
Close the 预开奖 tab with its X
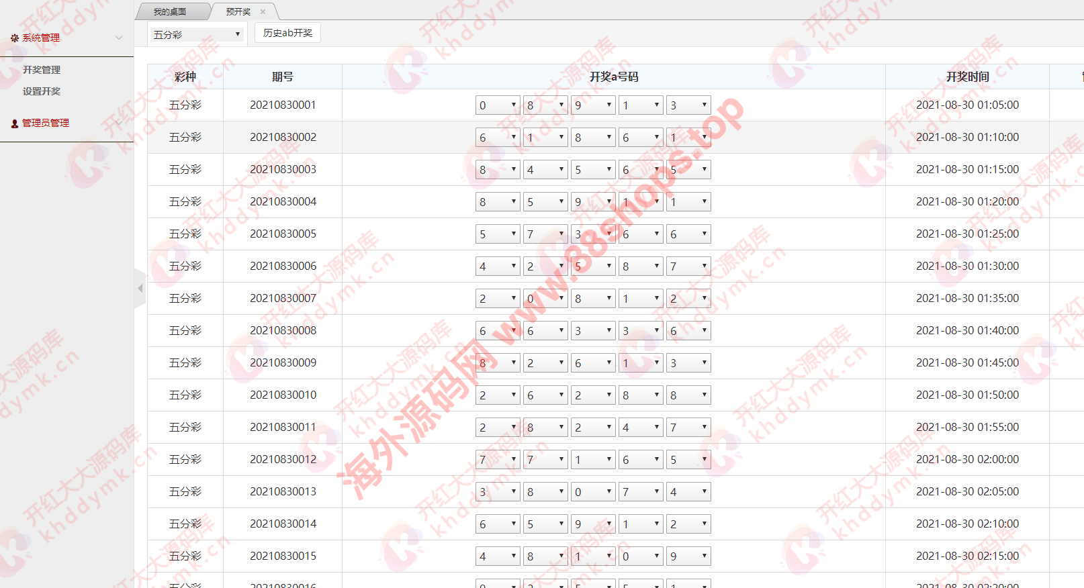click(263, 12)
